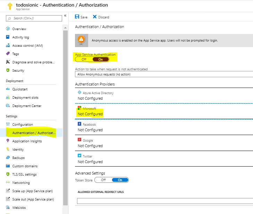This screenshot has height=214, width=253.
Task: Click the Networking arrows icon
Action: click(8, 182)
